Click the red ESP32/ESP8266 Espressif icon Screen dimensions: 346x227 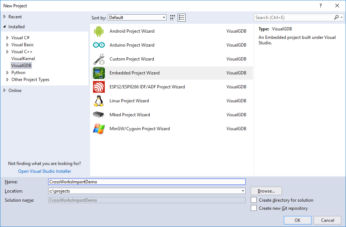click(99, 87)
